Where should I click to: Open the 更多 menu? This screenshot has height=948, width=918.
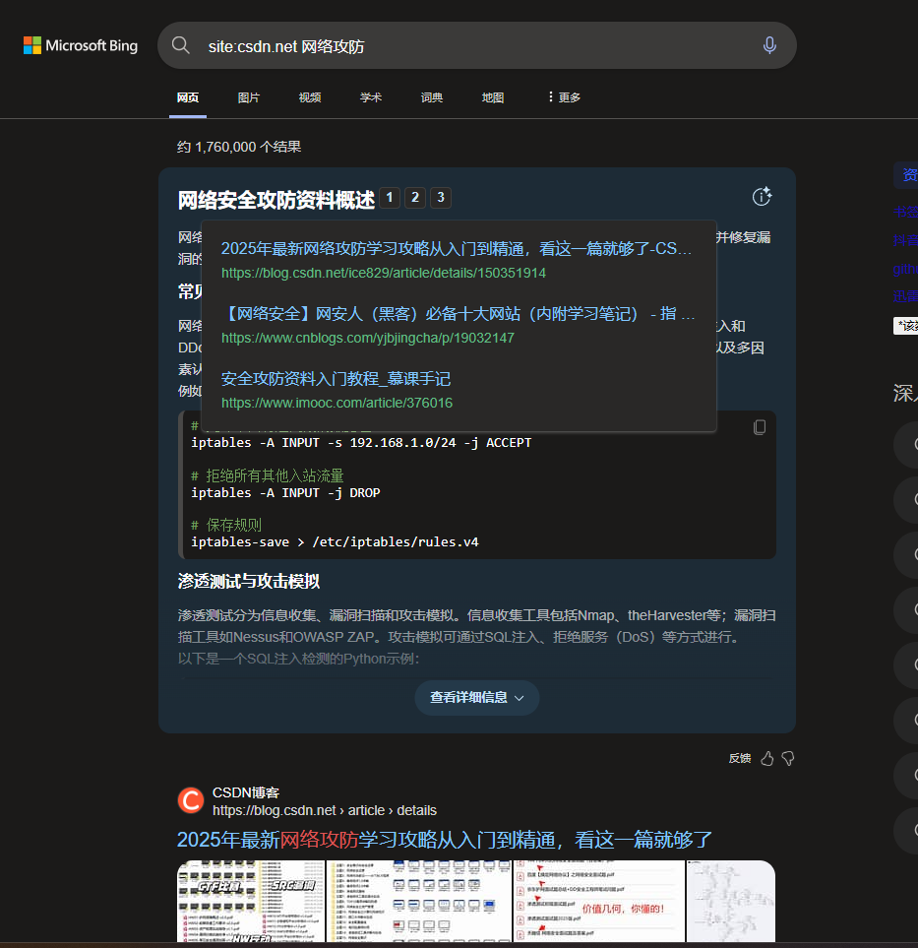point(564,97)
